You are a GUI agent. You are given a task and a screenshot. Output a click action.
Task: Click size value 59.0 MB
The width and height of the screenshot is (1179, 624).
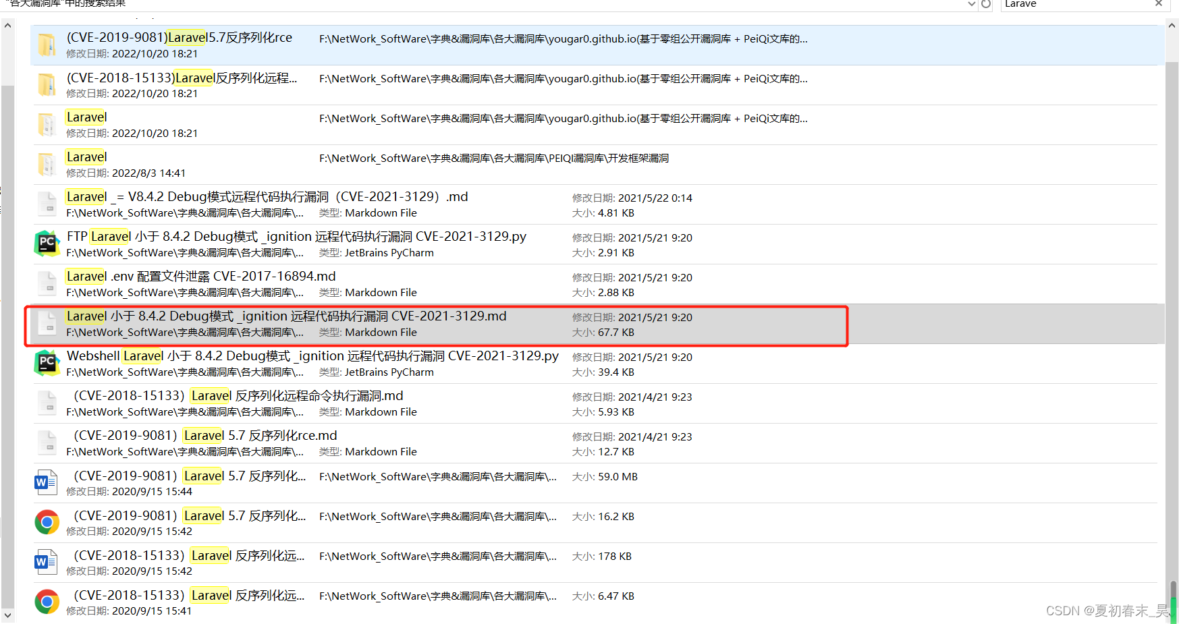[x=618, y=477]
